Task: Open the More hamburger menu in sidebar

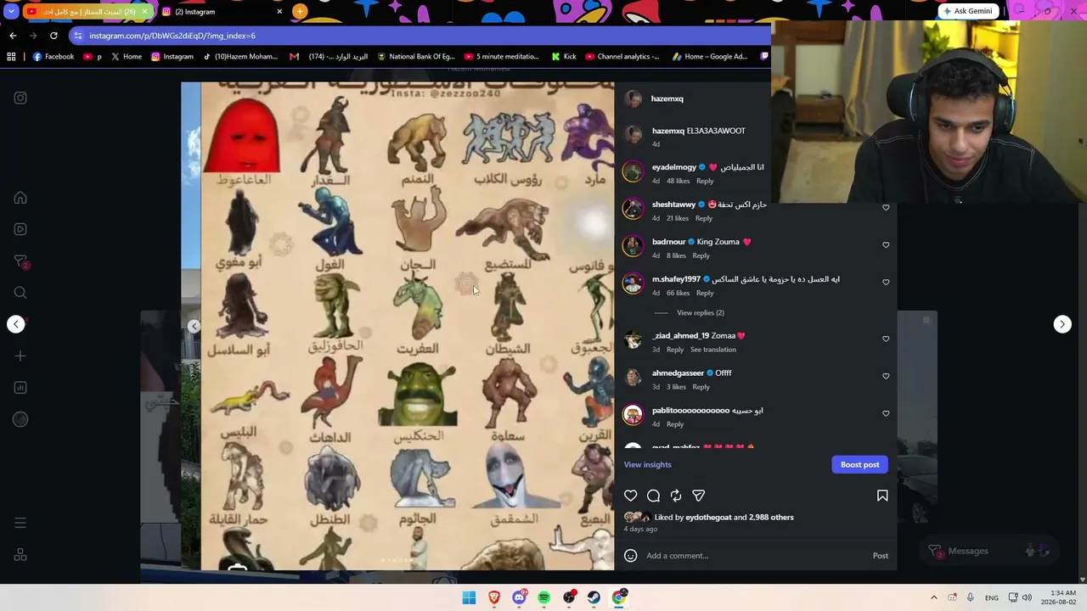Action: coord(20,523)
